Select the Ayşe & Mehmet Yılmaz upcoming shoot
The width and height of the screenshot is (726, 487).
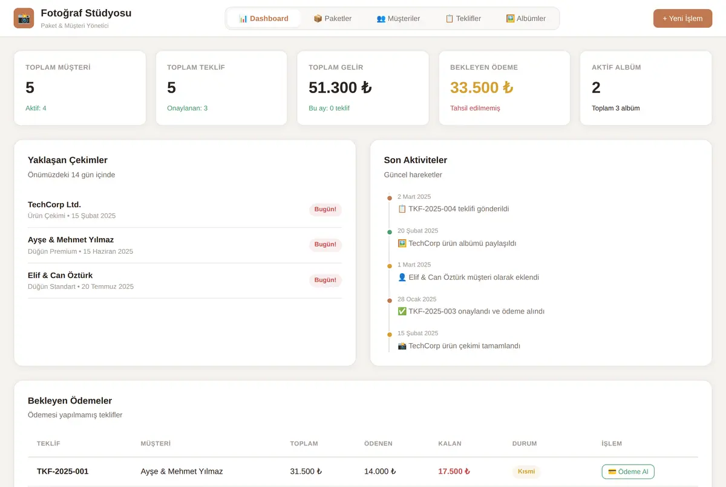[x=185, y=245]
